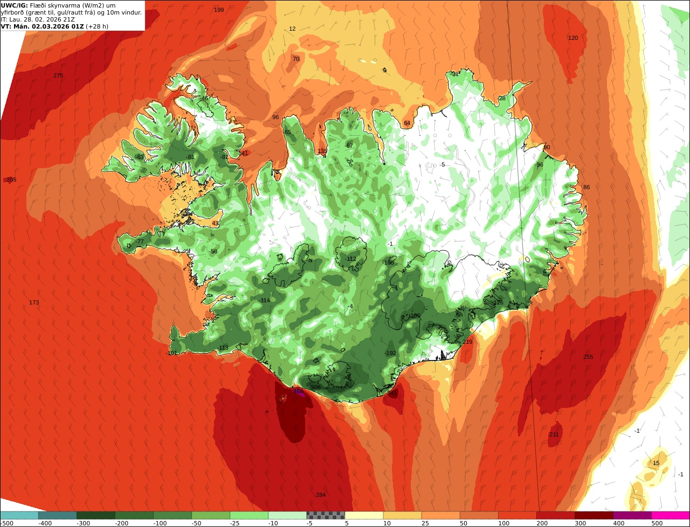This screenshot has height=527, width=690.
Task: Click the map value '-112' on the central glacier
Action: 350,259
